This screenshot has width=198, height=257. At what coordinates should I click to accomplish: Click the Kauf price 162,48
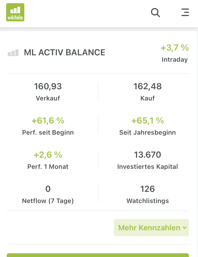(147, 87)
